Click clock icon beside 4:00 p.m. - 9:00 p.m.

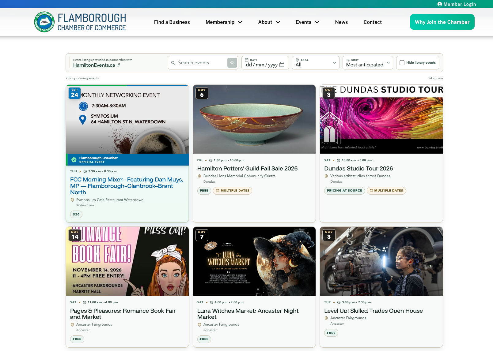[x=212, y=302]
